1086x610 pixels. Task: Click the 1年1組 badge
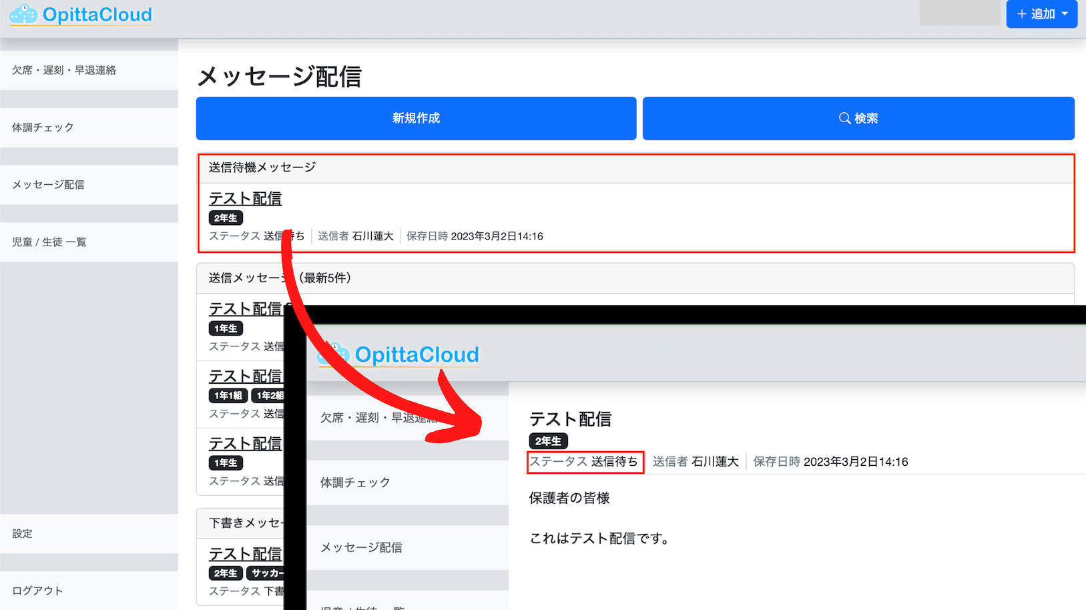pyautogui.click(x=228, y=396)
